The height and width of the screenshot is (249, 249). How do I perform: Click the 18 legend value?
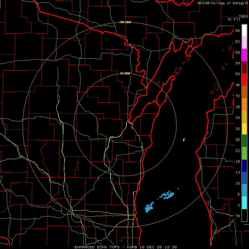[238, 162]
